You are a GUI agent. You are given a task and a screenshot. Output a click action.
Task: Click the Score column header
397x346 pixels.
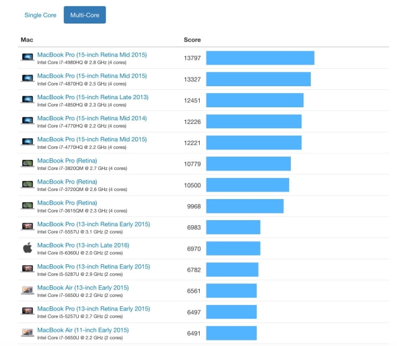click(x=192, y=40)
